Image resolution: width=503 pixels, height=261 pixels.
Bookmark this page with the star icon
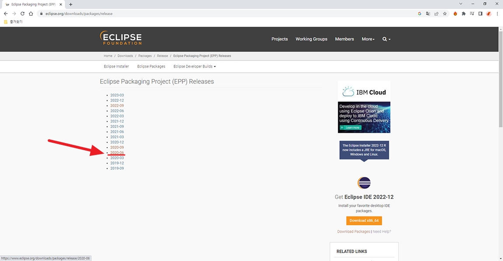[445, 14]
